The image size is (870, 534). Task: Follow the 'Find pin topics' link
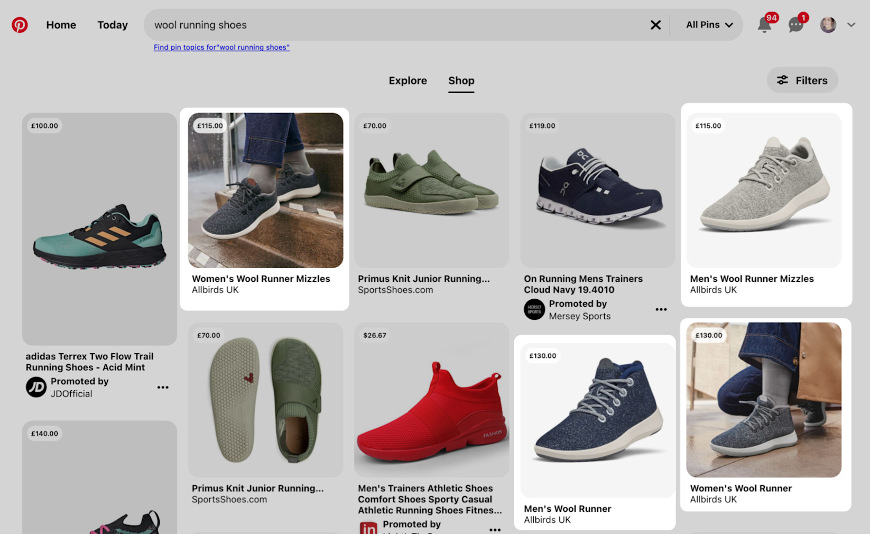coord(221,47)
